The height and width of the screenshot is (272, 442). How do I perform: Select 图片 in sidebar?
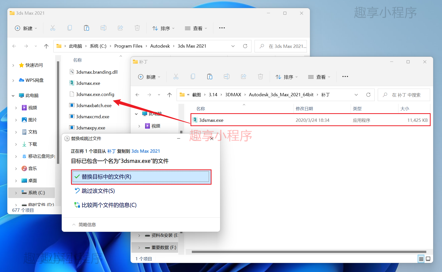coord(33,120)
